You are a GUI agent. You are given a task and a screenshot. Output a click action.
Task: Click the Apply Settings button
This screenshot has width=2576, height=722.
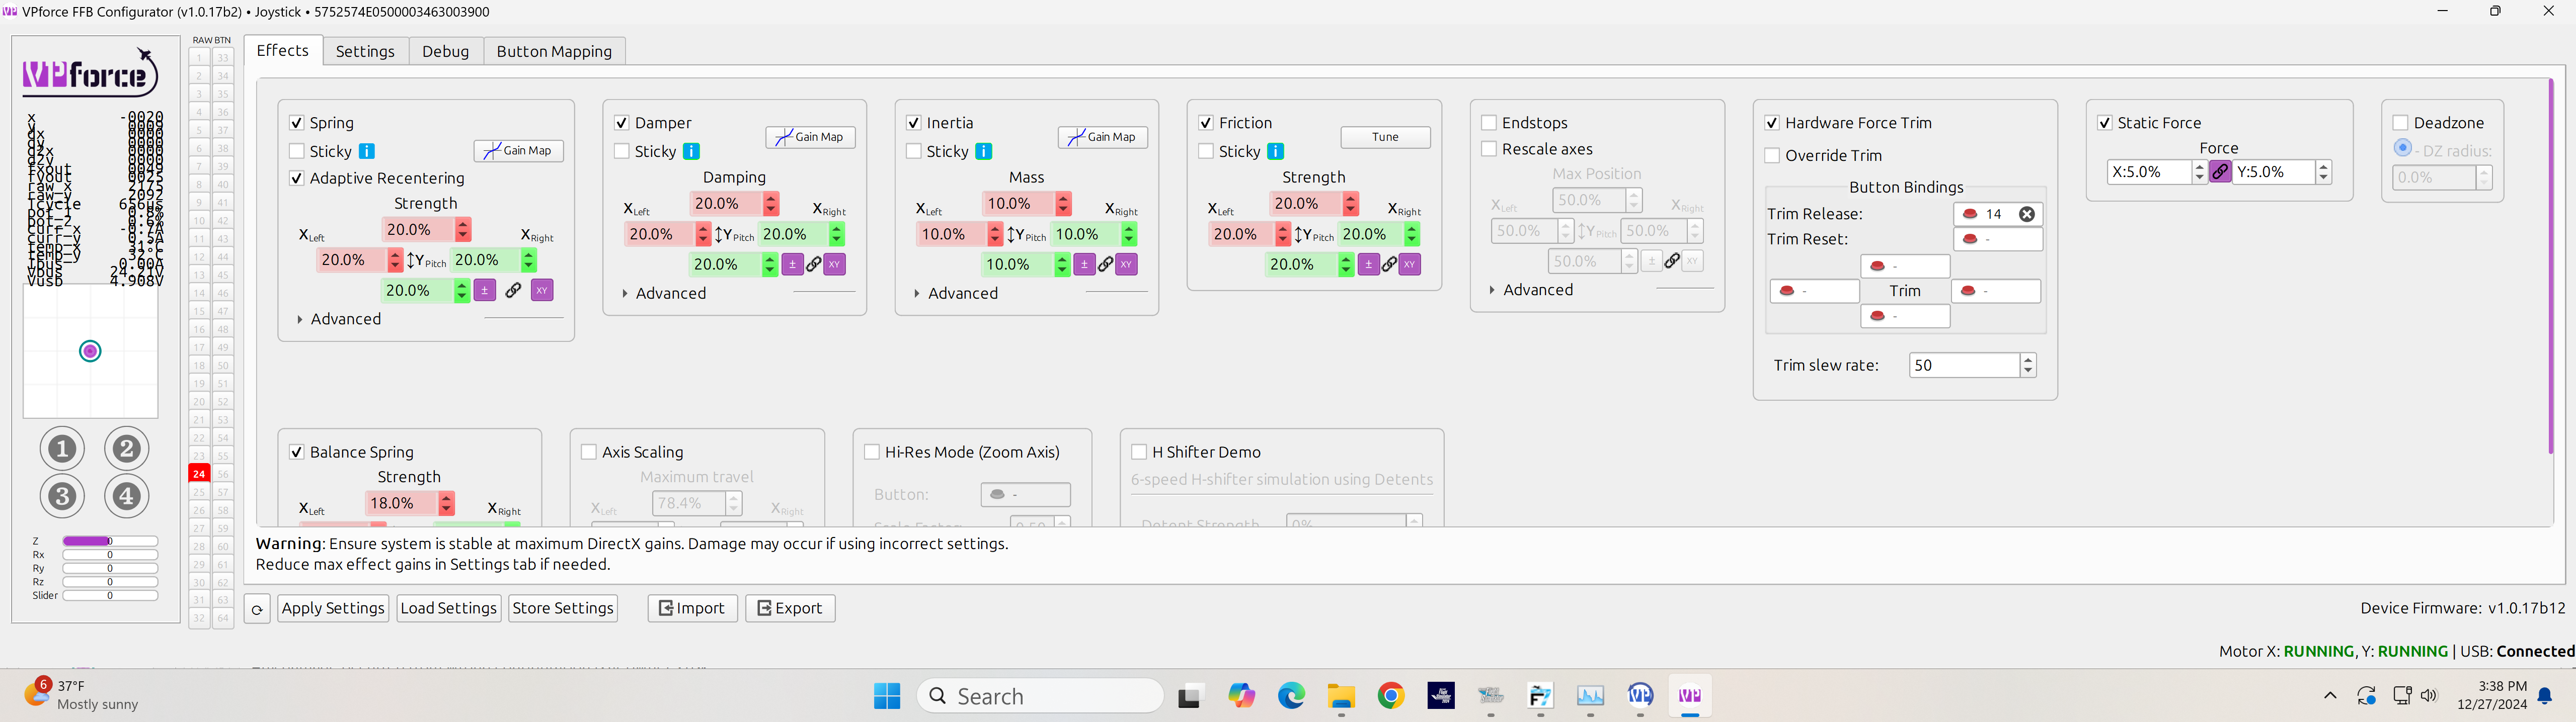(x=333, y=607)
